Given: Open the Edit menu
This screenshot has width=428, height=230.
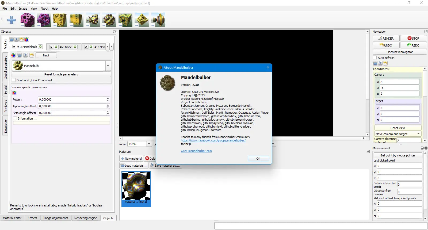Looking at the screenshot, I should 13,9.
